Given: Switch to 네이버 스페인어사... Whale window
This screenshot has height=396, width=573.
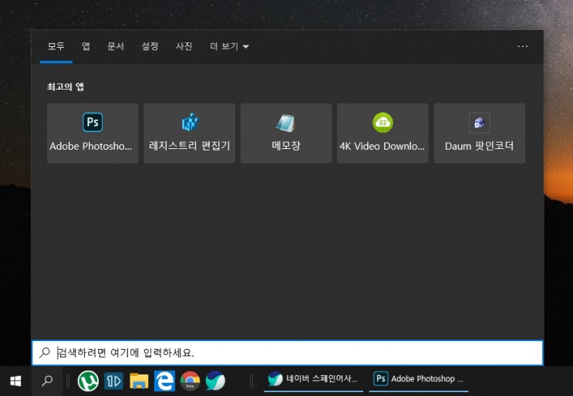Looking at the screenshot, I should pyautogui.click(x=313, y=379).
